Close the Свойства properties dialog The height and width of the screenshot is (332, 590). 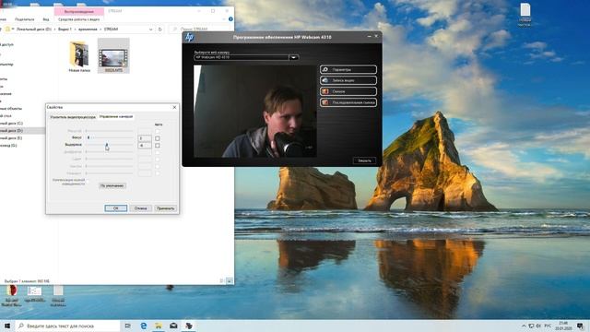pos(174,107)
